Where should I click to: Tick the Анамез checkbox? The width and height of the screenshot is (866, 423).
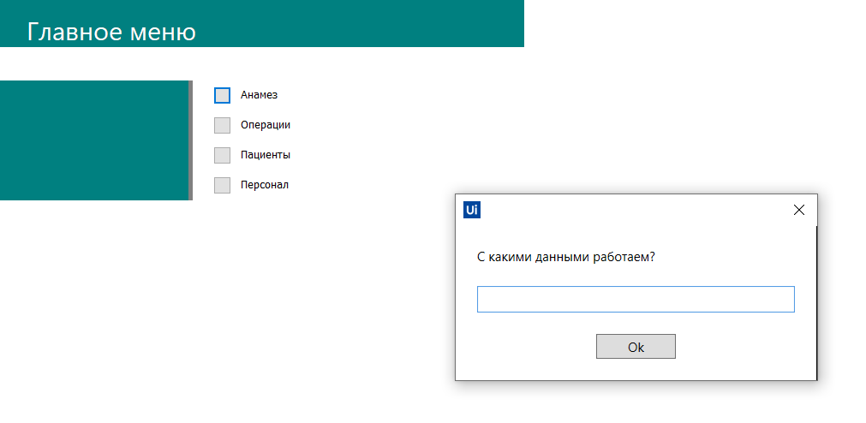click(222, 96)
